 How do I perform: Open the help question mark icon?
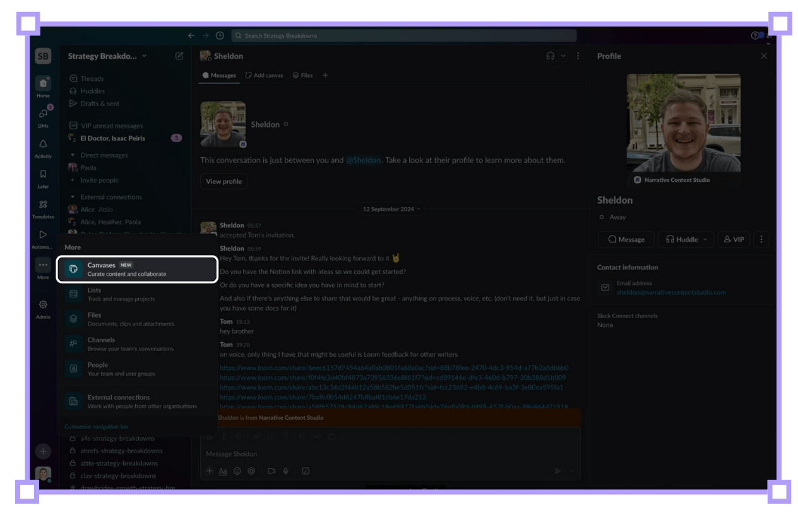pyautogui.click(x=754, y=36)
